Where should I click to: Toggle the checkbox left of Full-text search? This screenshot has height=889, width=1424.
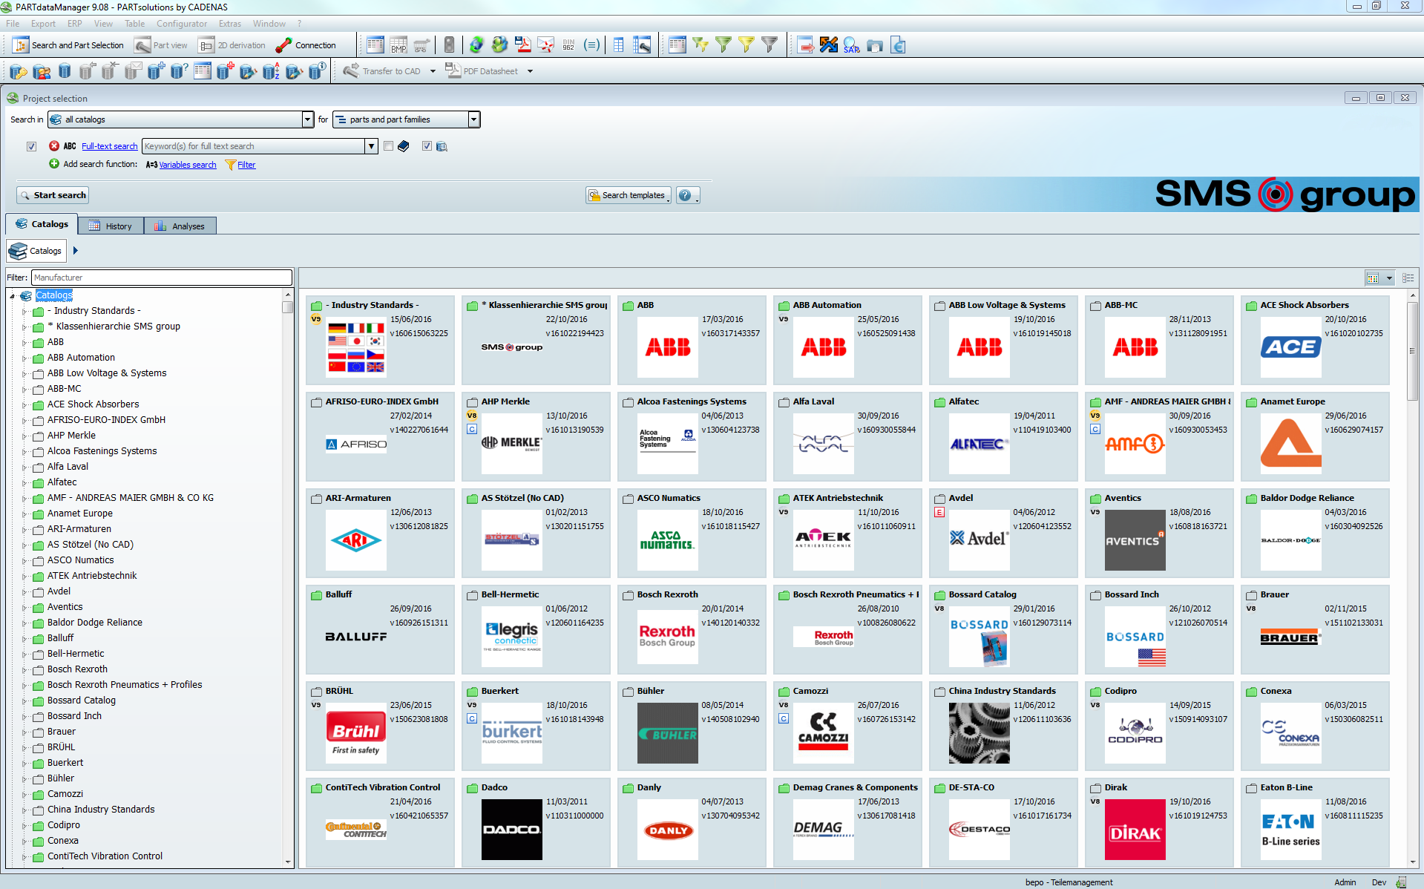pos(31,146)
